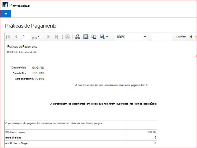Click the 'de 1' total pages text
The width and height of the screenshot is (197, 148).
click(36, 37)
